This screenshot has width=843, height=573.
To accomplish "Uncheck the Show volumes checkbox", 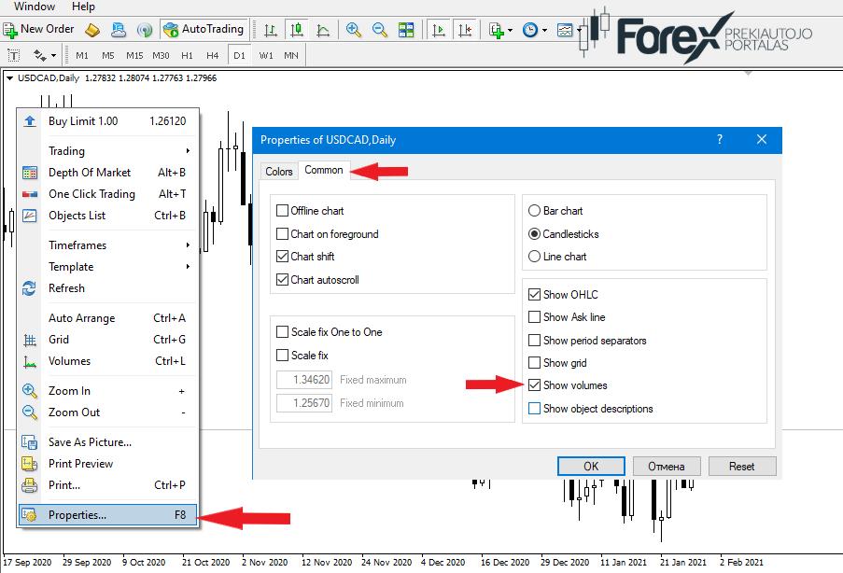I will tap(534, 384).
